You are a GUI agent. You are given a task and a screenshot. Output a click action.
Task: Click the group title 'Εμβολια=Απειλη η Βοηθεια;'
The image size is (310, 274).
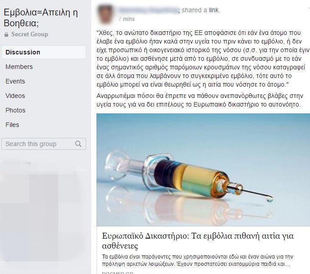click(x=41, y=18)
